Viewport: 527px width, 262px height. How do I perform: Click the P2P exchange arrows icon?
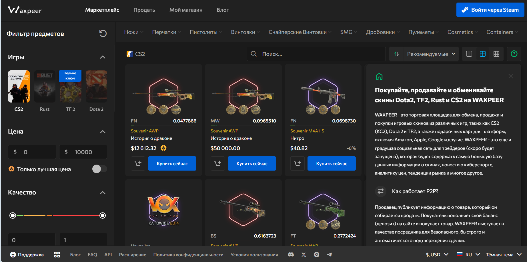pyautogui.click(x=381, y=191)
